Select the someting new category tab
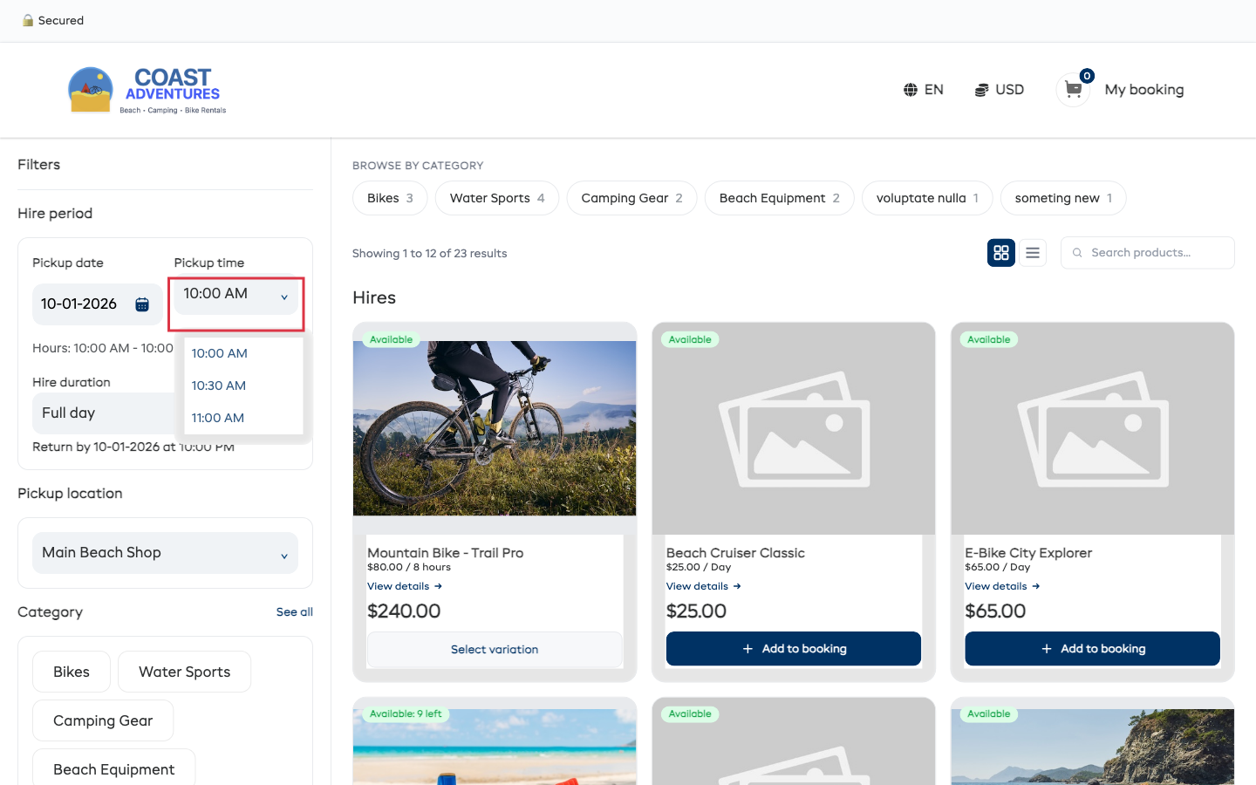1256x785 pixels. pos(1063,198)
